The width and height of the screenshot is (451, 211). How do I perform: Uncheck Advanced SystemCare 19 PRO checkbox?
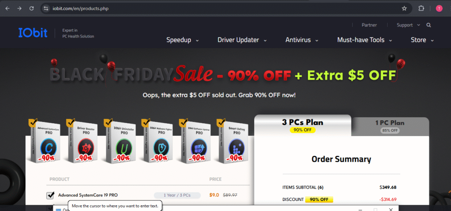tap(50, 195)
